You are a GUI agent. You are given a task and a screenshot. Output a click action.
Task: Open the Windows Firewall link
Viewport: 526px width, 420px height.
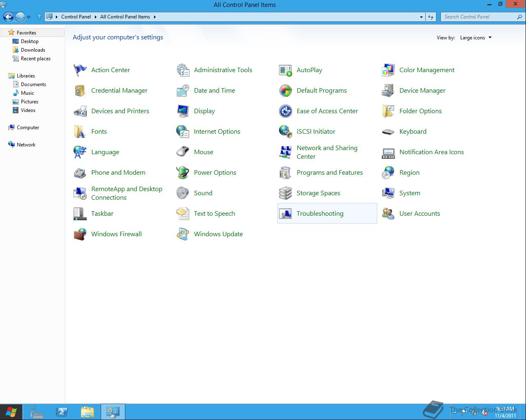(x=116, y=234)
